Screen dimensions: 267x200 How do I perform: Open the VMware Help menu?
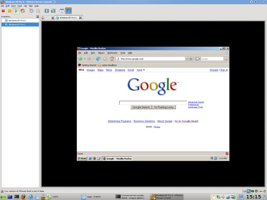click(x=37, y=6)
